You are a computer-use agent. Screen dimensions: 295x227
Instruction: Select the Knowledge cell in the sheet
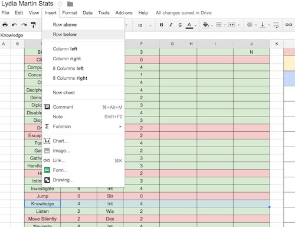click(x=42, y=203)
